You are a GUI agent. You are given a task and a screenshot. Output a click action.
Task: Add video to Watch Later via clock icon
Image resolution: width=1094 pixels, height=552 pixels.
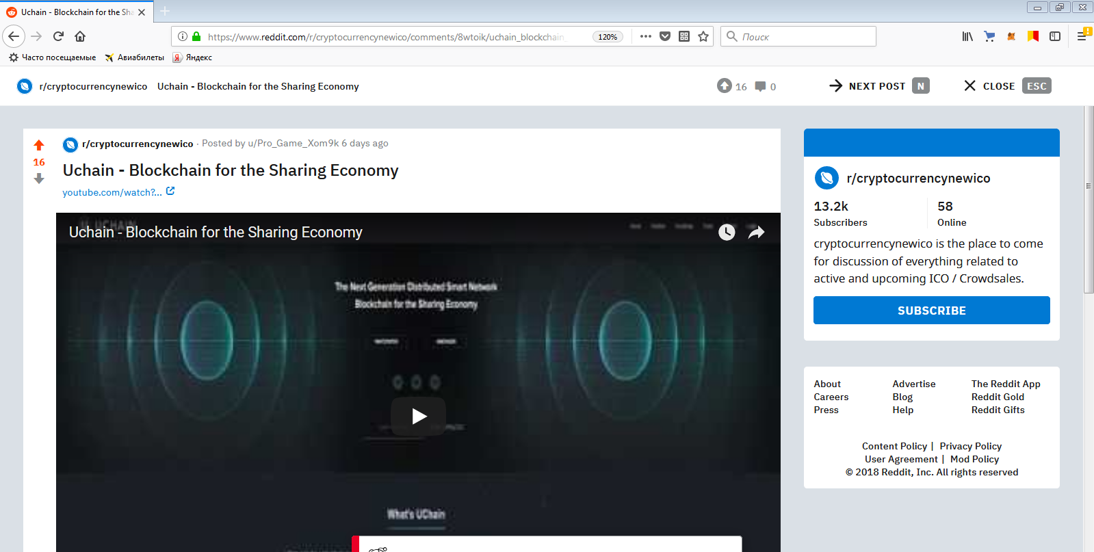[x=727, y=233]
